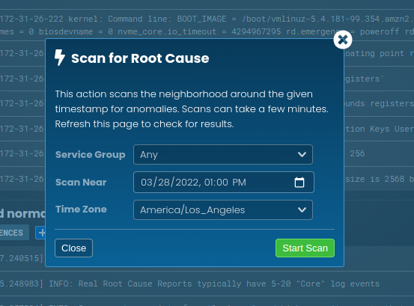The height and width of the screenshot is (306, 414).
Task: Click the lightning bolt icon in title
Action: [x=60, y=58]
